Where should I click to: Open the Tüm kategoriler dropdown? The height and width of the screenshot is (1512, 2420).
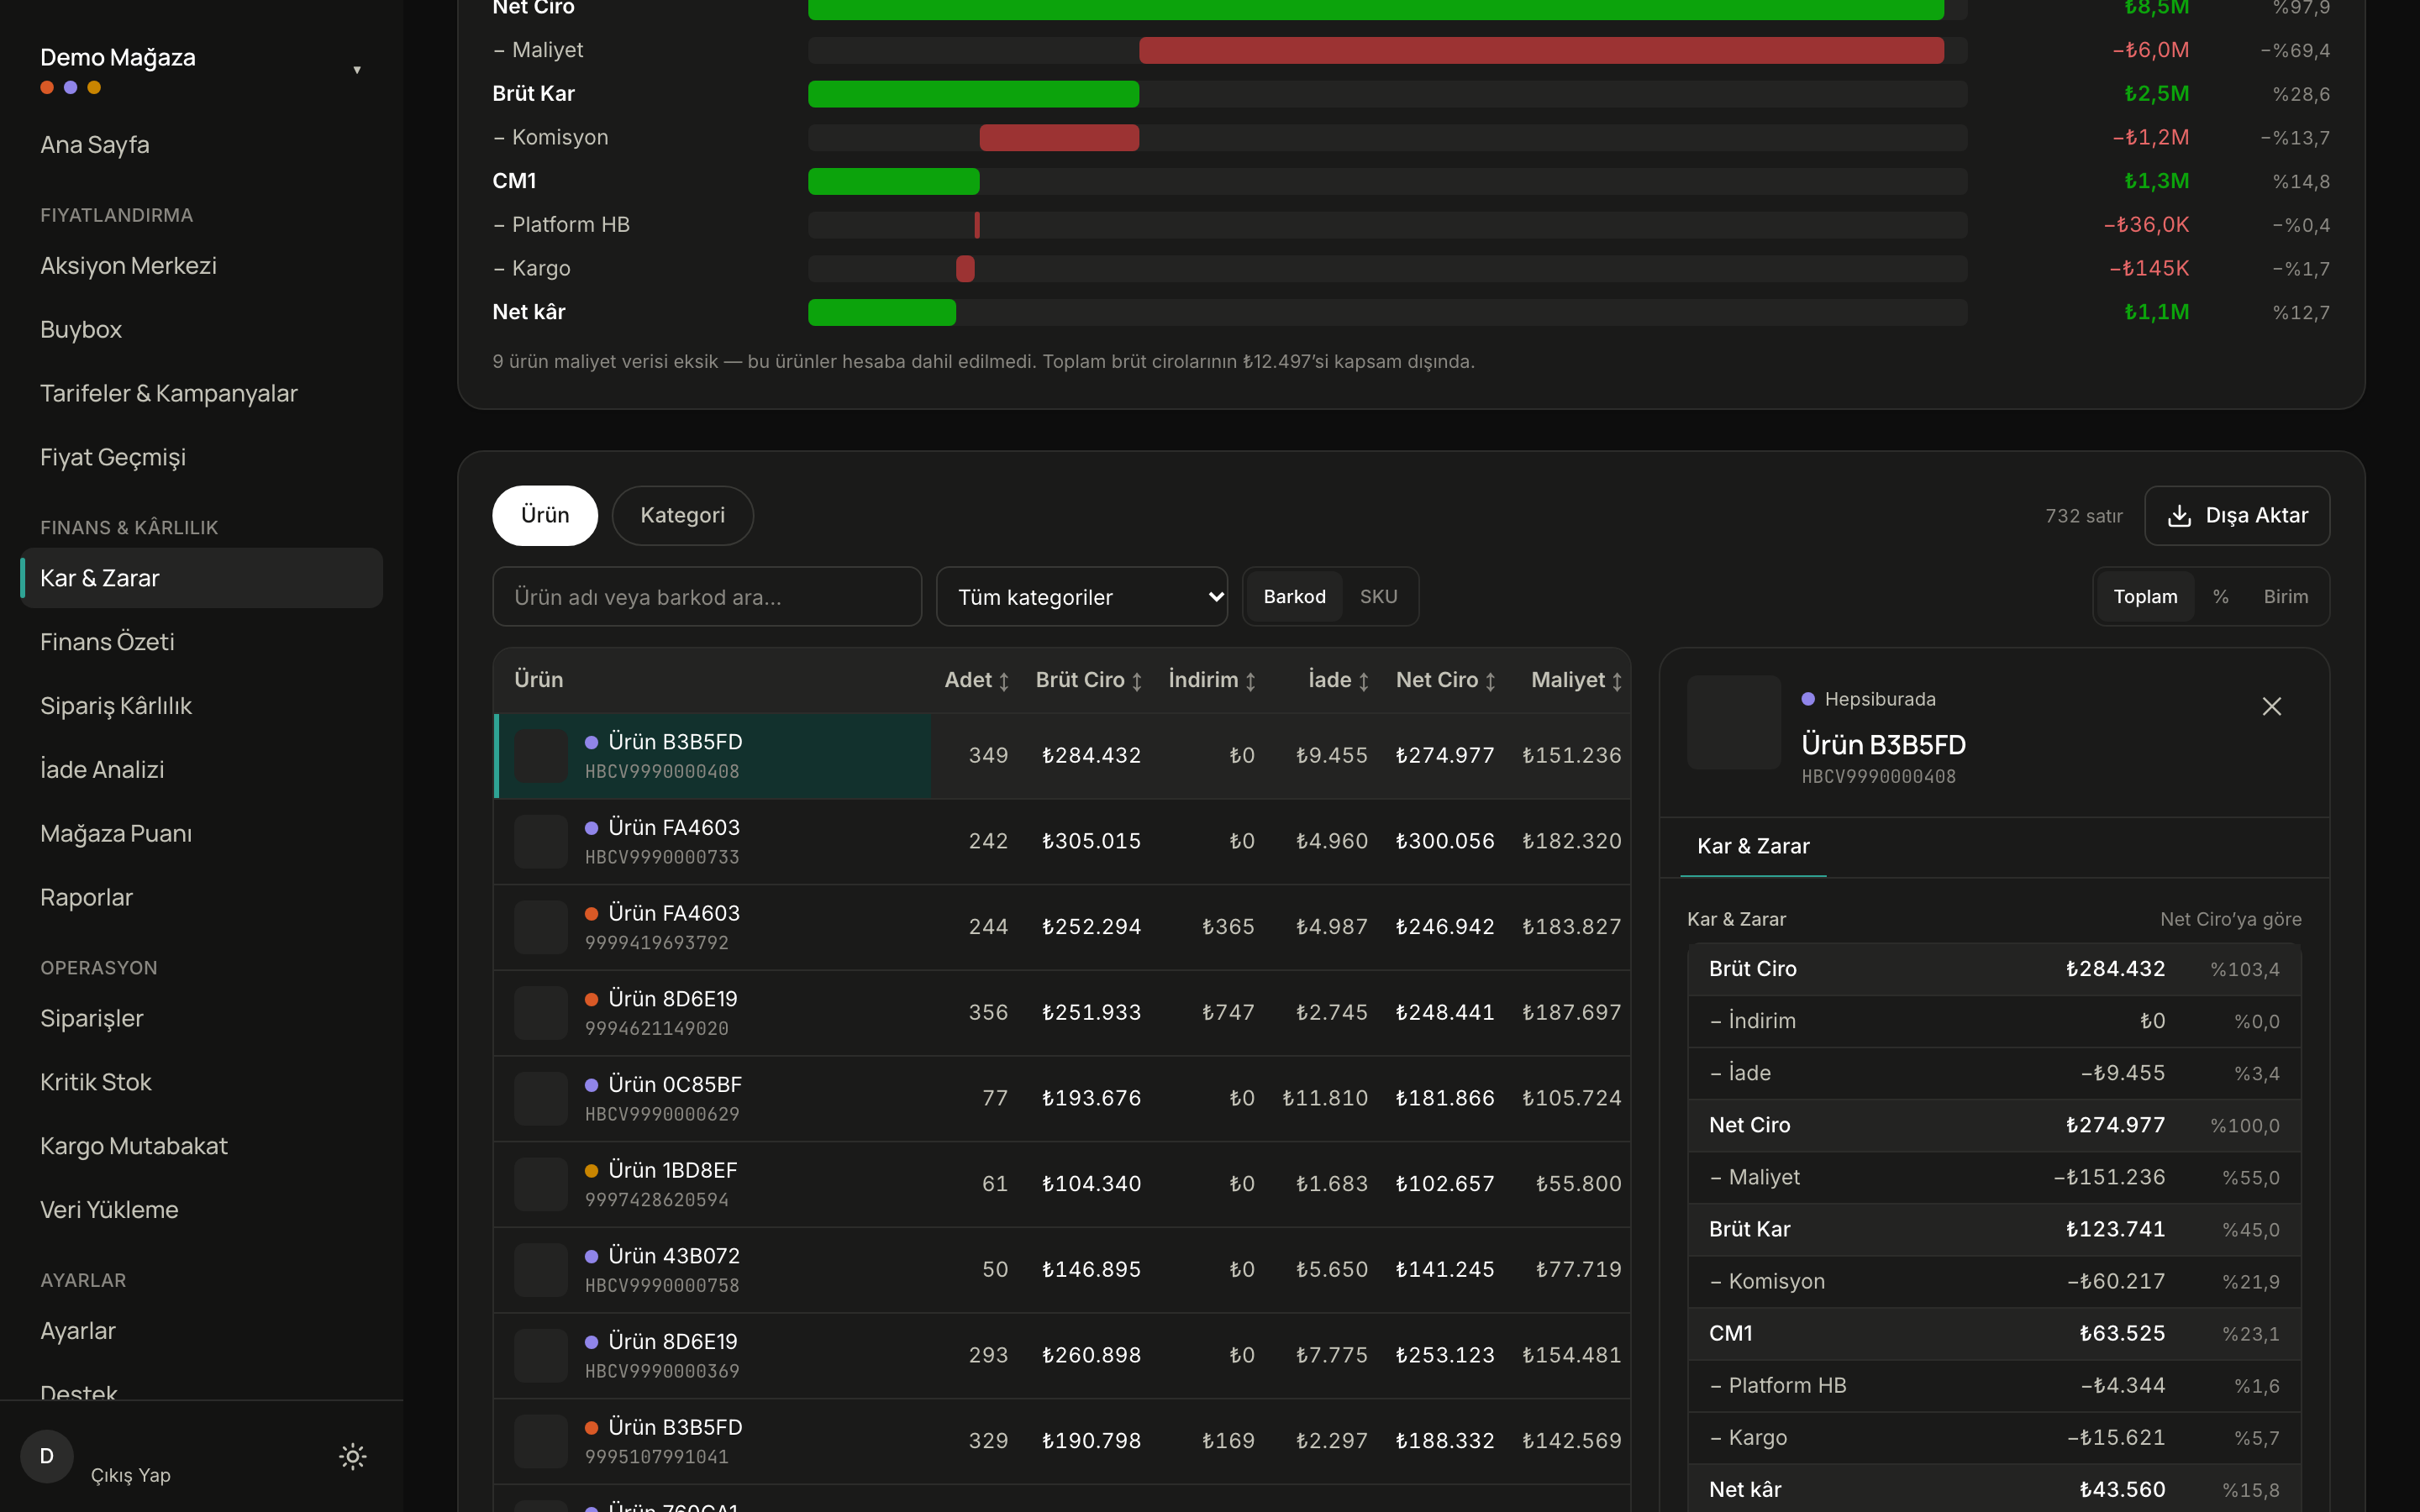click(x=1082, y=597)
